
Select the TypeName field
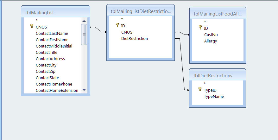(214, 97)
